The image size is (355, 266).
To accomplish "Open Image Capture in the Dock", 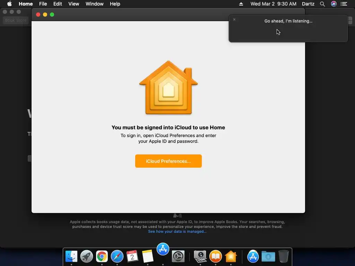I will point(200,256).
